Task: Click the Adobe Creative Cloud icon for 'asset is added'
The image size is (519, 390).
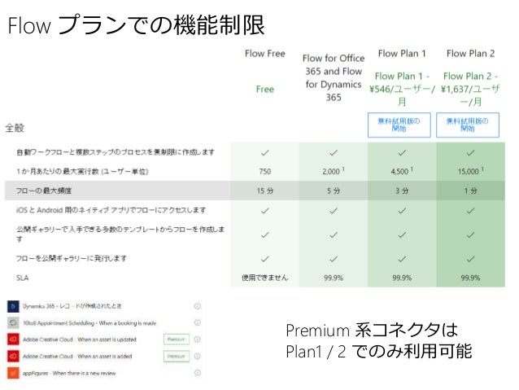Action: pyautogui.click(x=13, y=356)
